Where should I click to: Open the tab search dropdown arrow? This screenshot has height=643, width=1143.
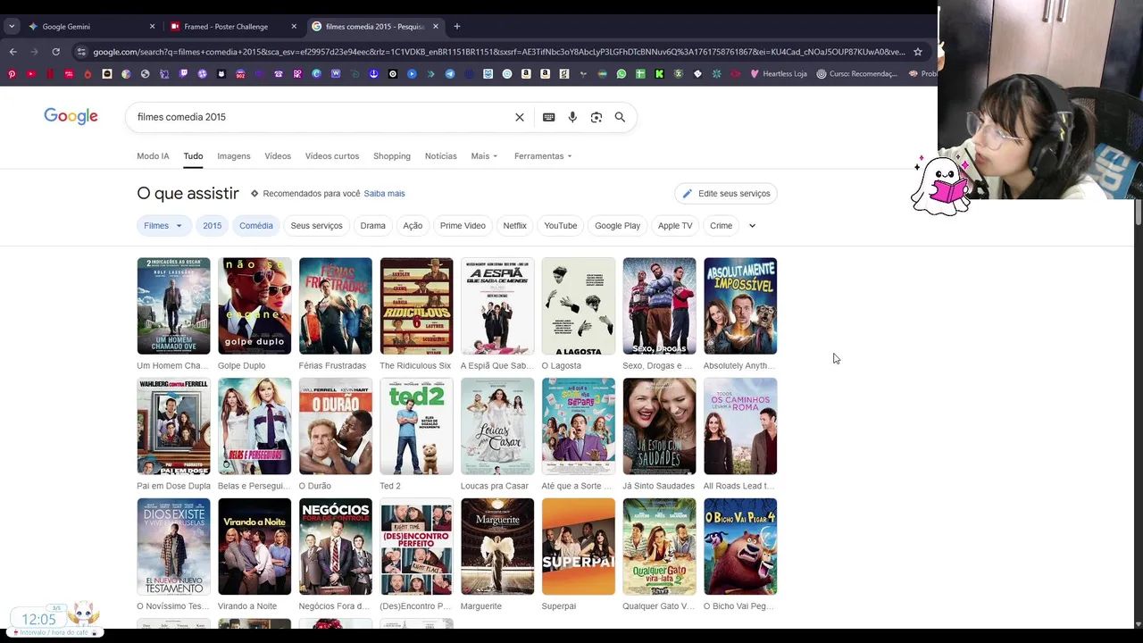[x=12, y=26]
